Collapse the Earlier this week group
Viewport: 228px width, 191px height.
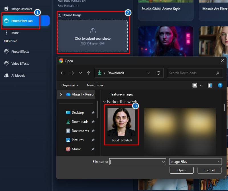point(104,101)
